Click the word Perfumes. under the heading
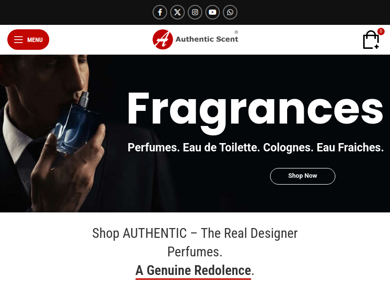This screenshot has height=293, width=390. coord(195,252)
